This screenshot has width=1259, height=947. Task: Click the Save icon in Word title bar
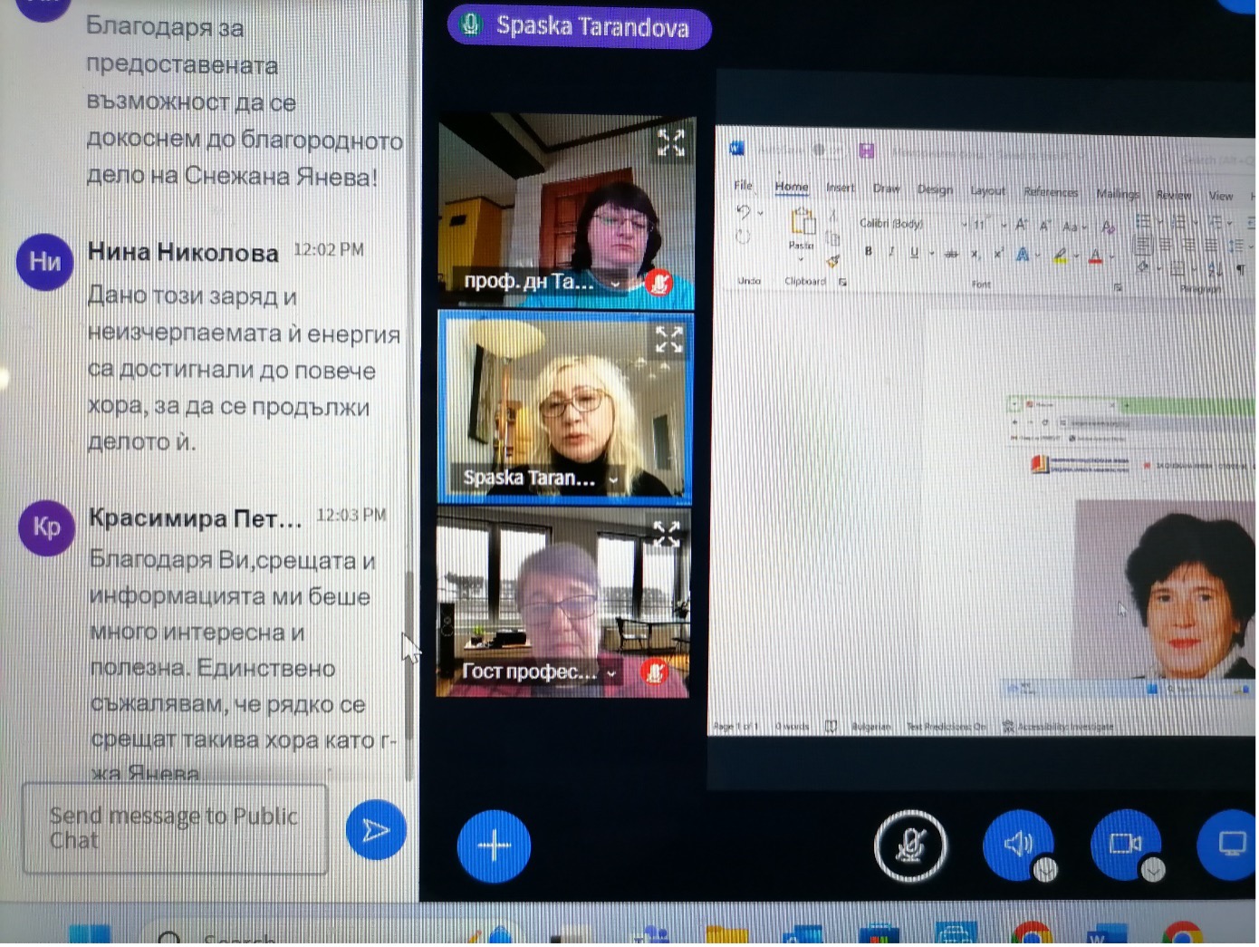[866, 150]
